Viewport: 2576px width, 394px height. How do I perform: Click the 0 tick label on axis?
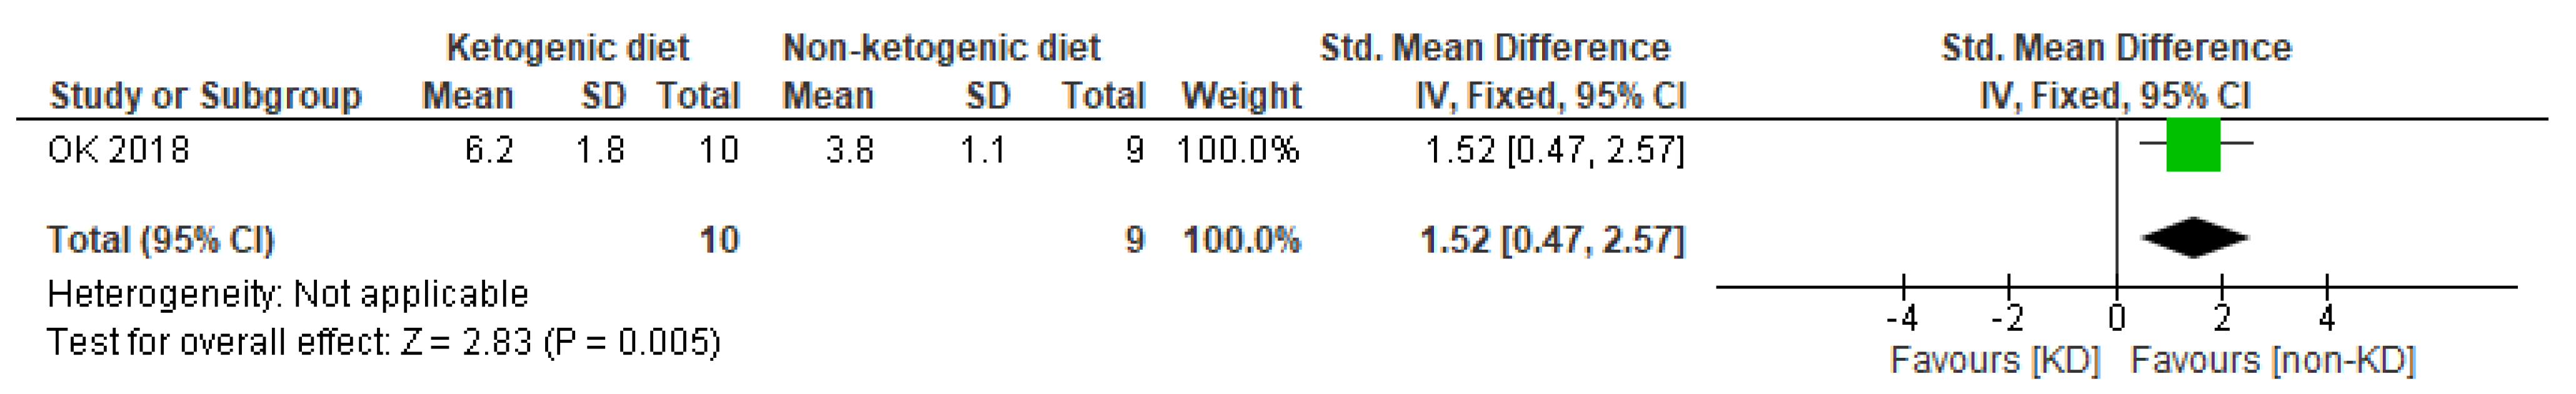(x=2117, y=319)
